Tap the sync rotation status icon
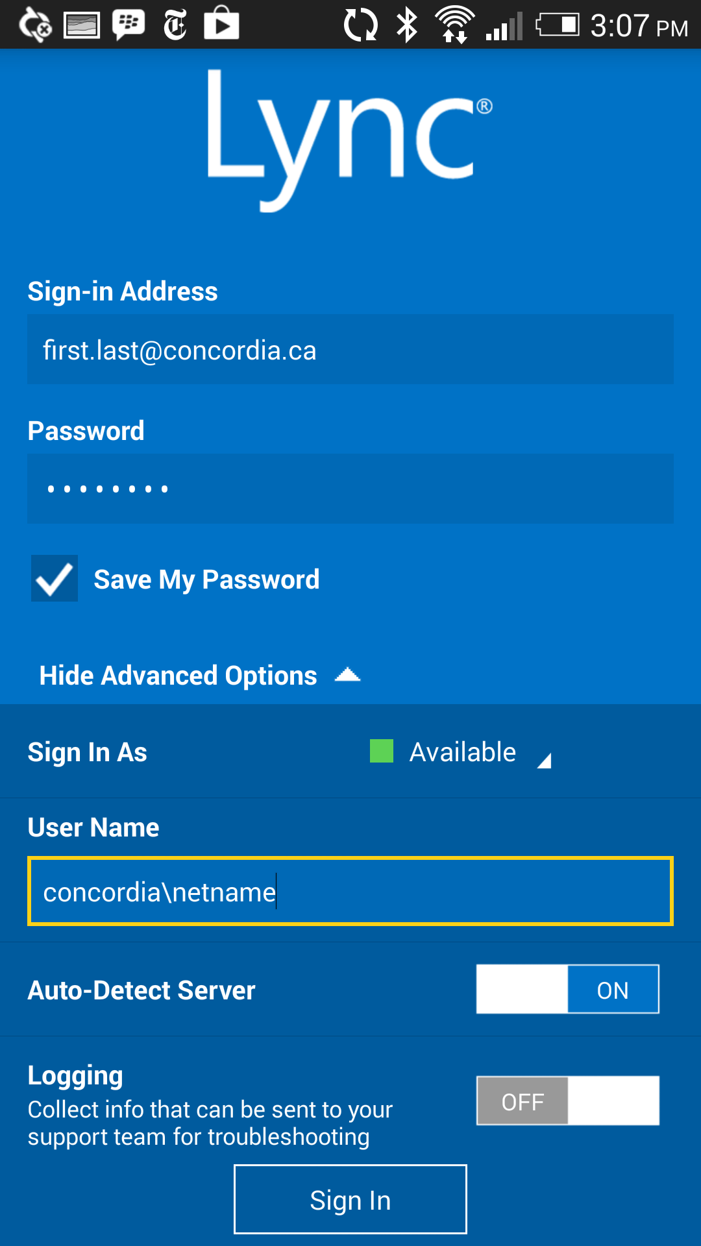 coord(360,25)
